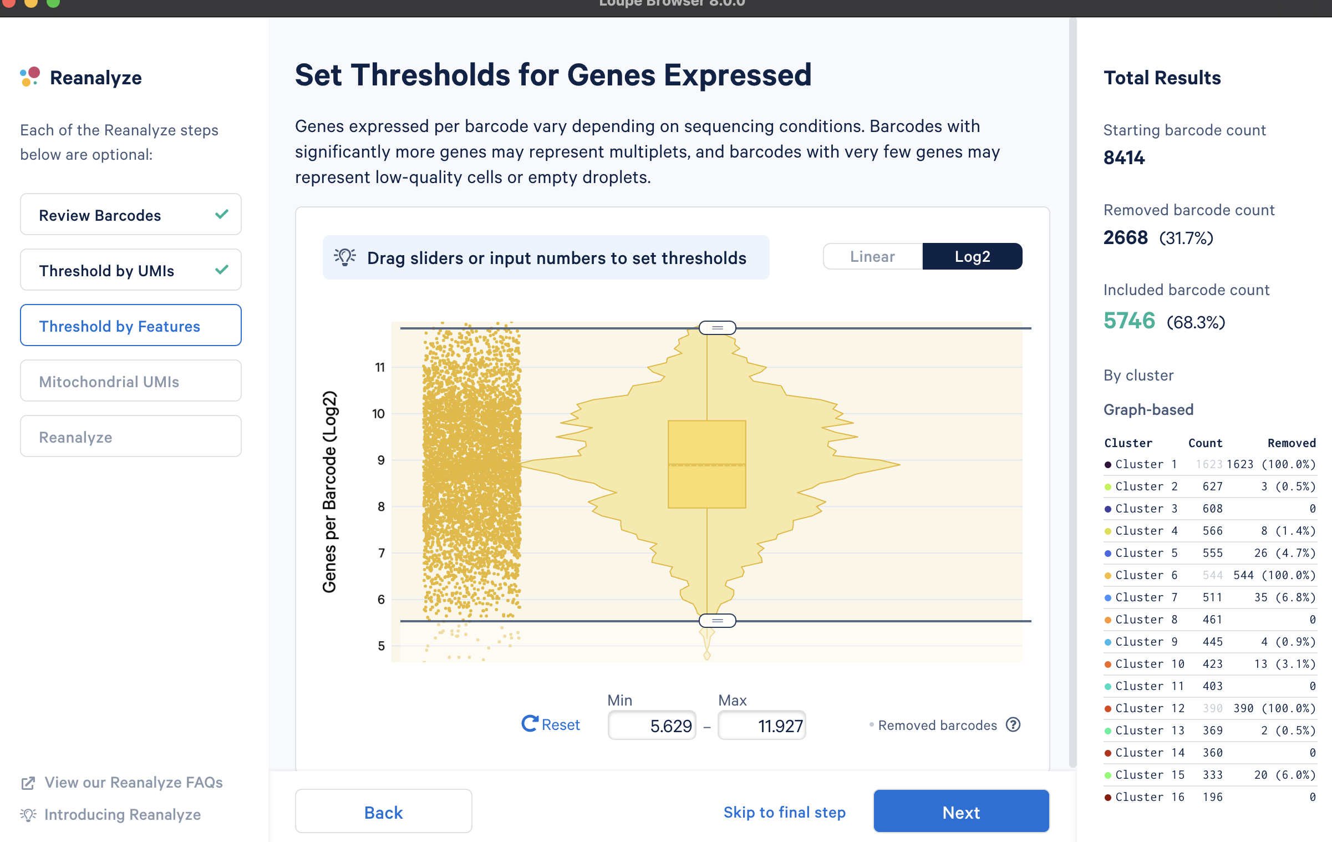This screenshot has height=842, width=1332.
Task: Switch the plot scale to Linear
Action: [873, 256]
